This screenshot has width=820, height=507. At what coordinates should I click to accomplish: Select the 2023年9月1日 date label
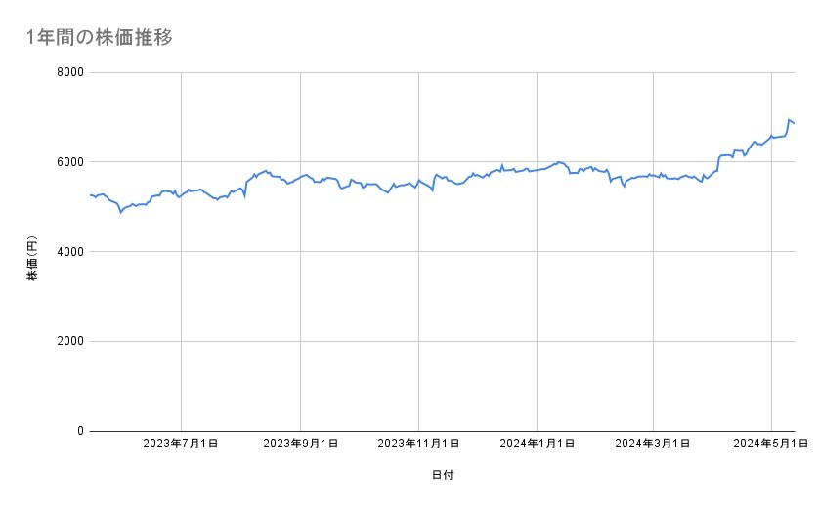[x=300, y=444]
